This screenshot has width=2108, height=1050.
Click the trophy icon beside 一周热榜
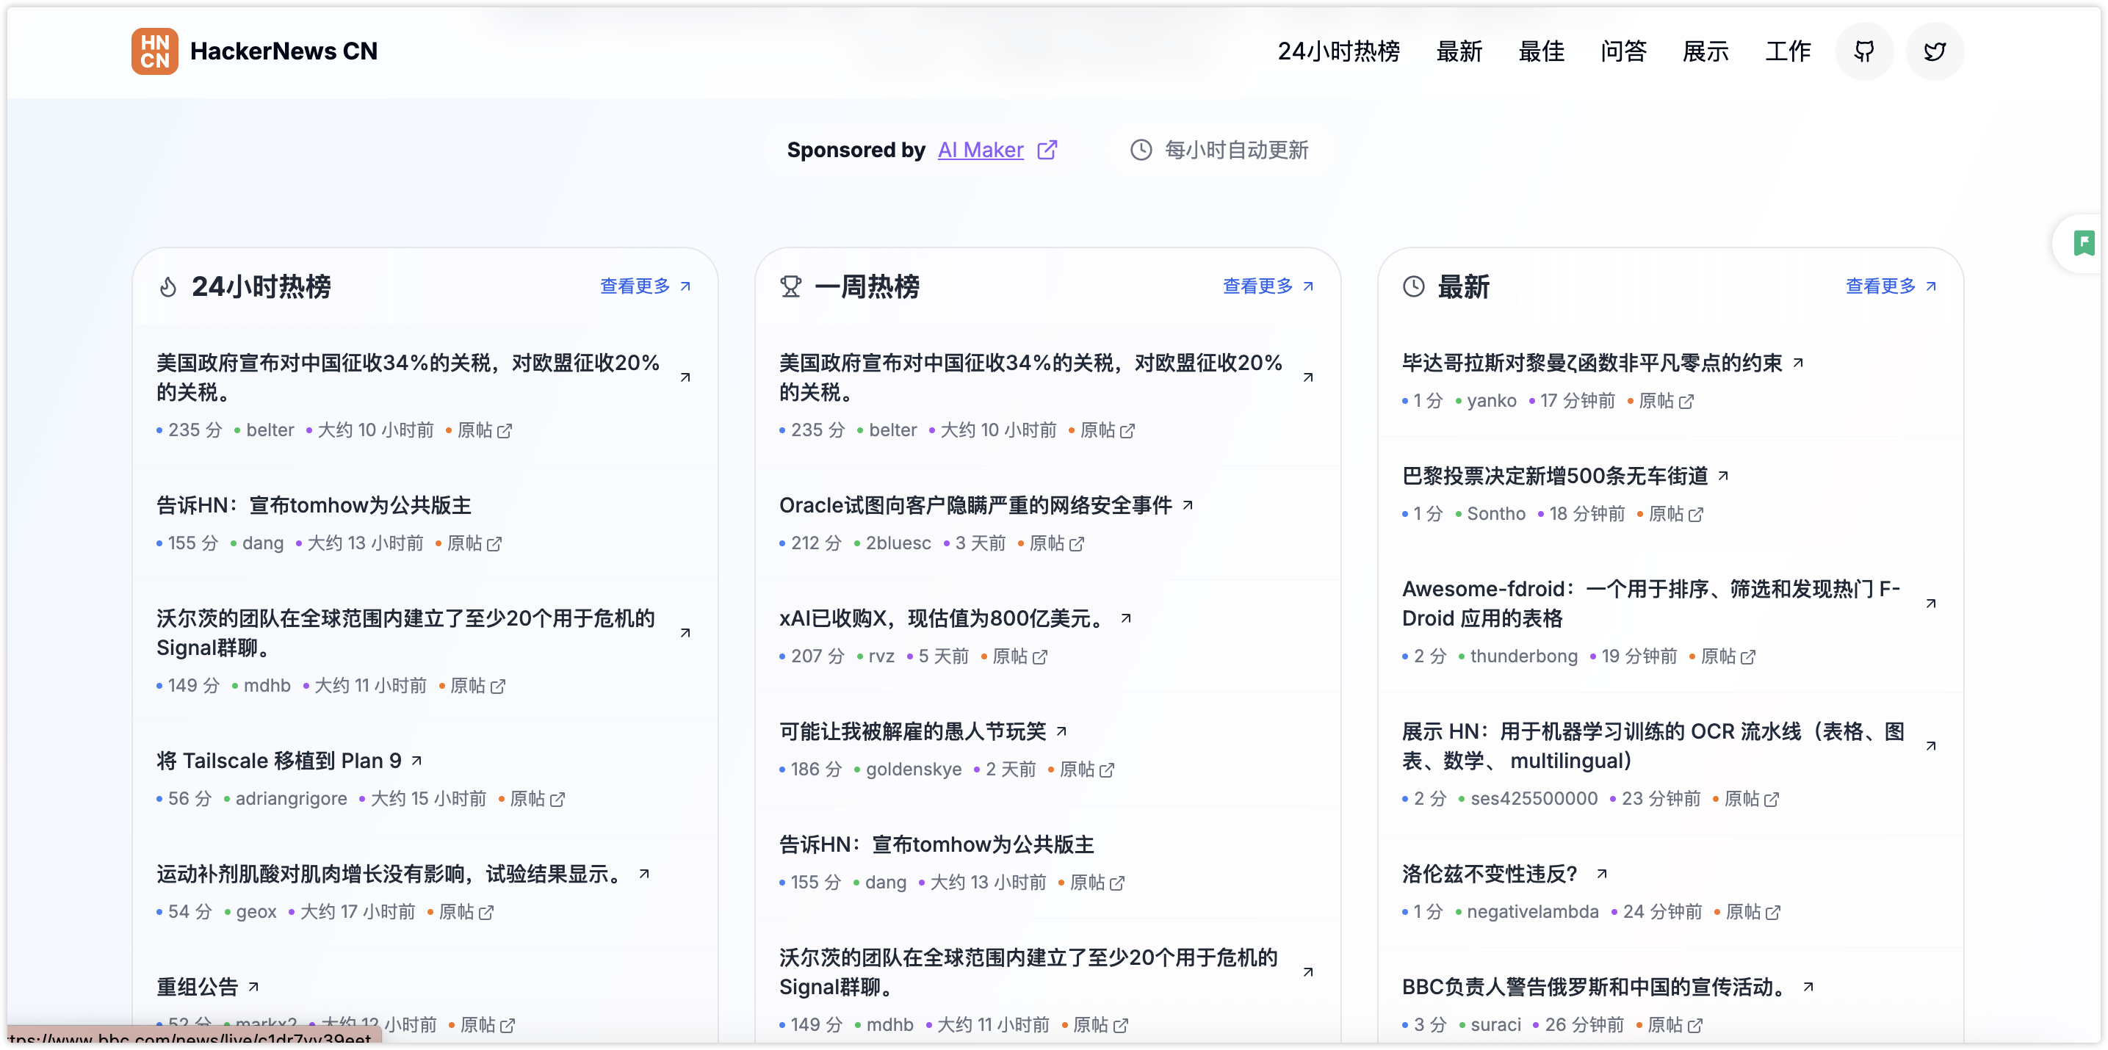790,287
